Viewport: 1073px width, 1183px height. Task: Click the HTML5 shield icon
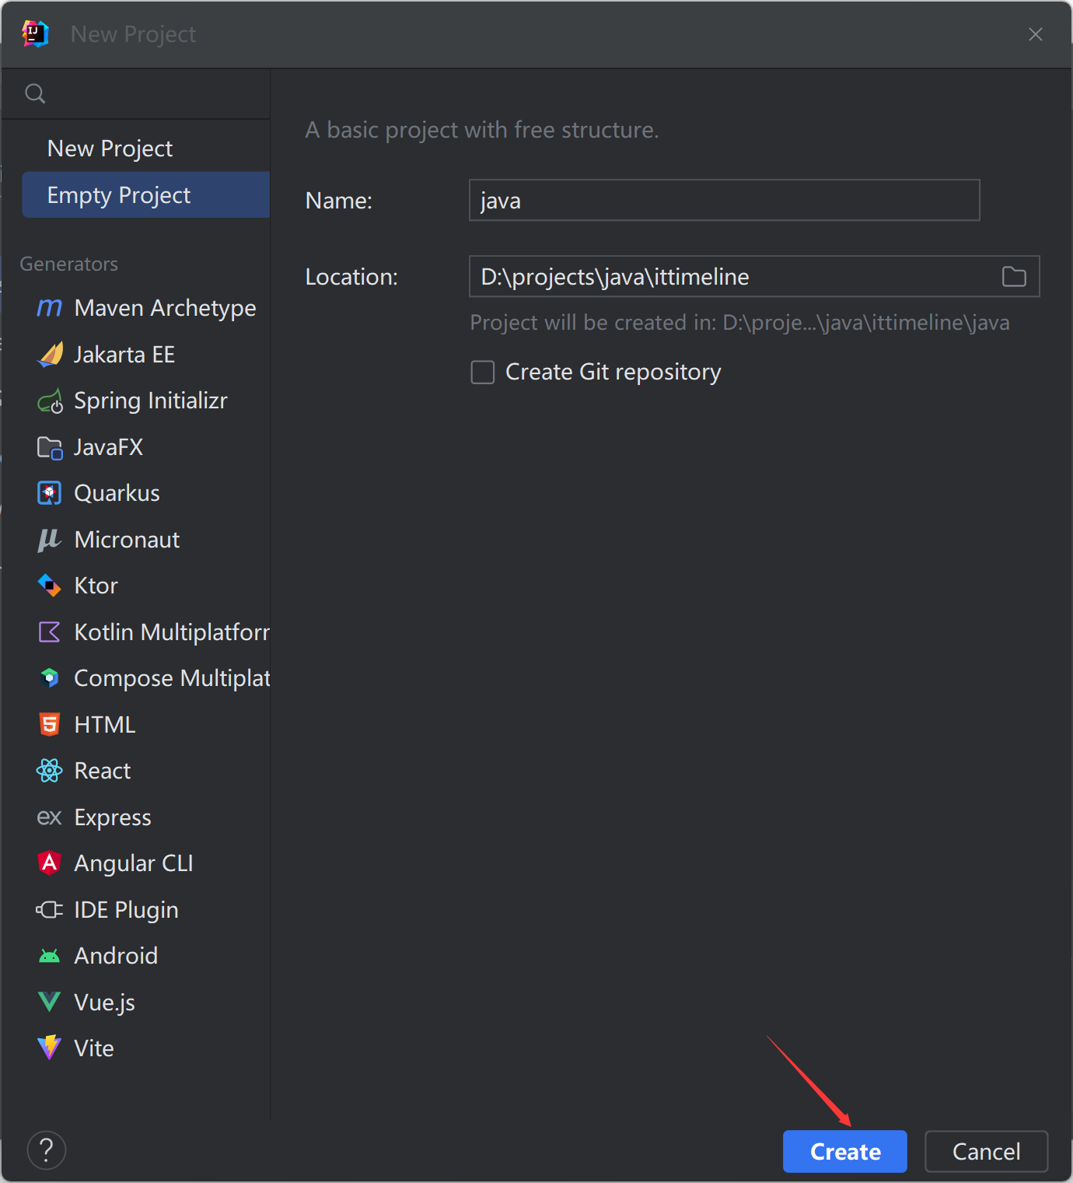coord(50,725)
